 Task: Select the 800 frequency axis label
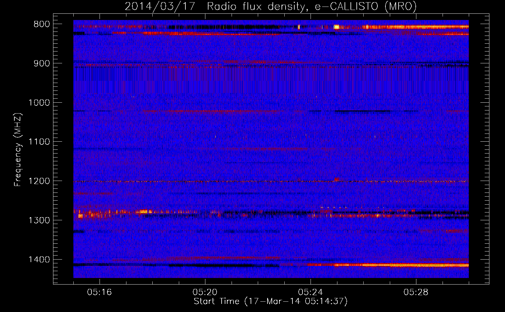click(42, 24)
